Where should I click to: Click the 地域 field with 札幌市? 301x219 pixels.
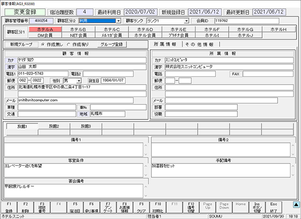pos(108,114)
